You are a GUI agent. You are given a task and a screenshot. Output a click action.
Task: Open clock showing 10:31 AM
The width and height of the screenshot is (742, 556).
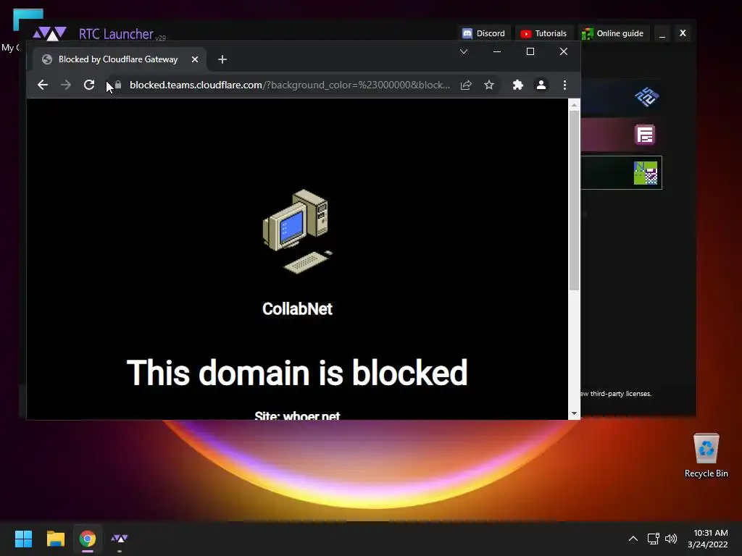point(707,539)
